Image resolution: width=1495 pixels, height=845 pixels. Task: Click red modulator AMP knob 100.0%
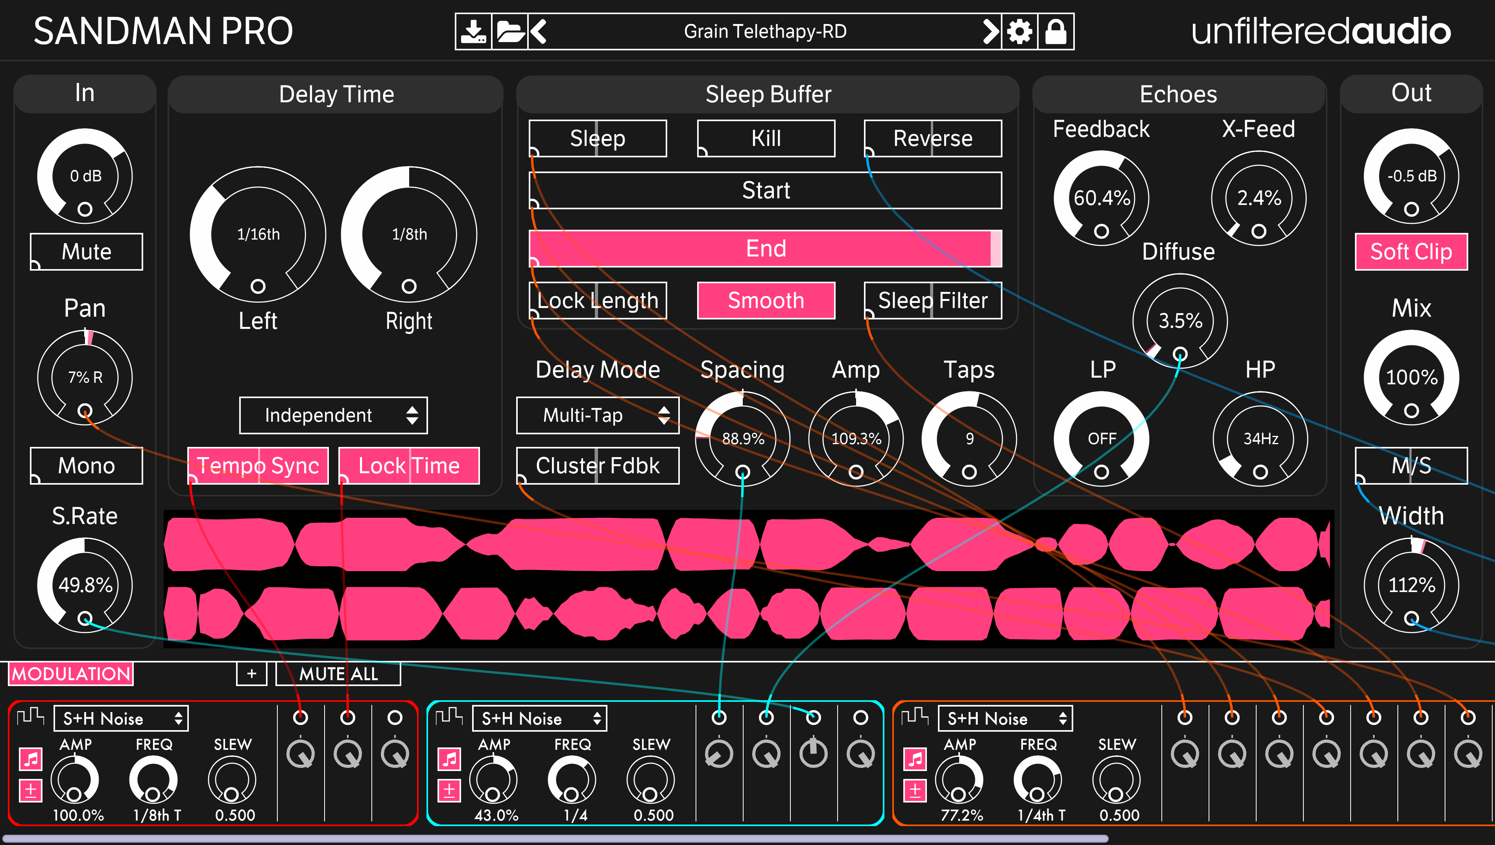click(x=74, y=780)
